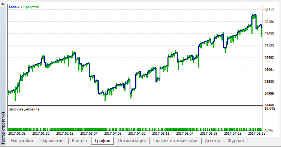Screen dimensions: 281x147
Task: Open the Журнал tab
Action: click(236, 141)
